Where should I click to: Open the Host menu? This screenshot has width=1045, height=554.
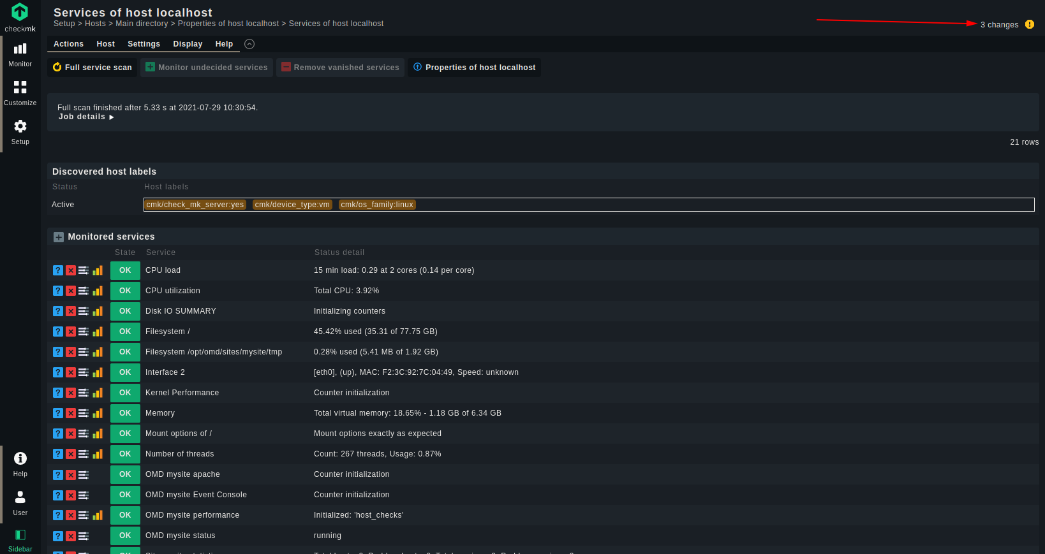tap(106, 44)
